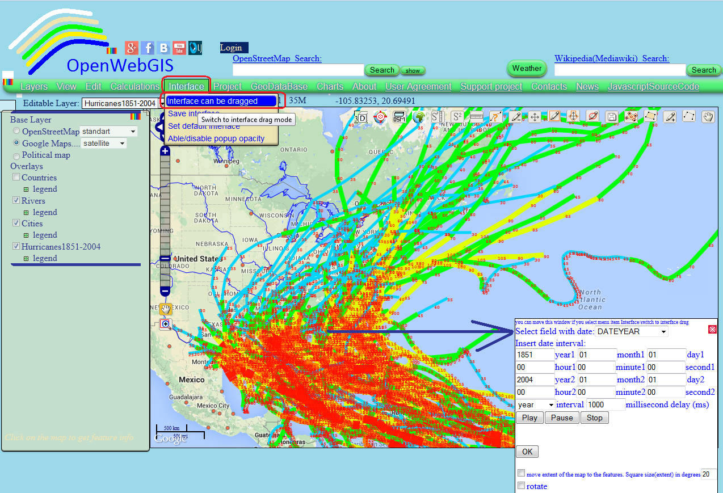Open the YouTube icon in header
Screen dimensions: 723x493
[179, 48]
